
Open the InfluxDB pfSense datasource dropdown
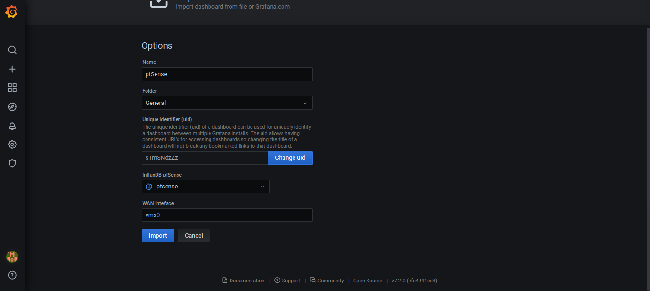(206, 187)
